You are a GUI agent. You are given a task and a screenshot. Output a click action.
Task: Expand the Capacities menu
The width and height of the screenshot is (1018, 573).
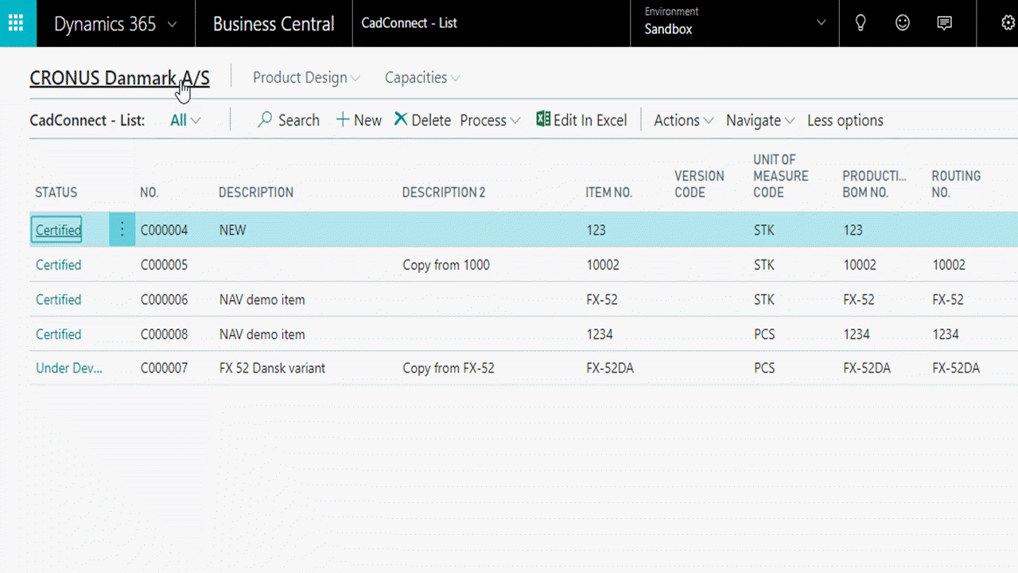pos(422,77)
